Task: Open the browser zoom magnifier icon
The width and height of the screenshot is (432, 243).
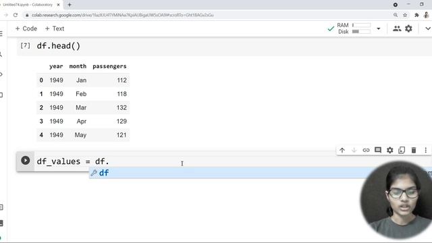Action: point(396,15)
